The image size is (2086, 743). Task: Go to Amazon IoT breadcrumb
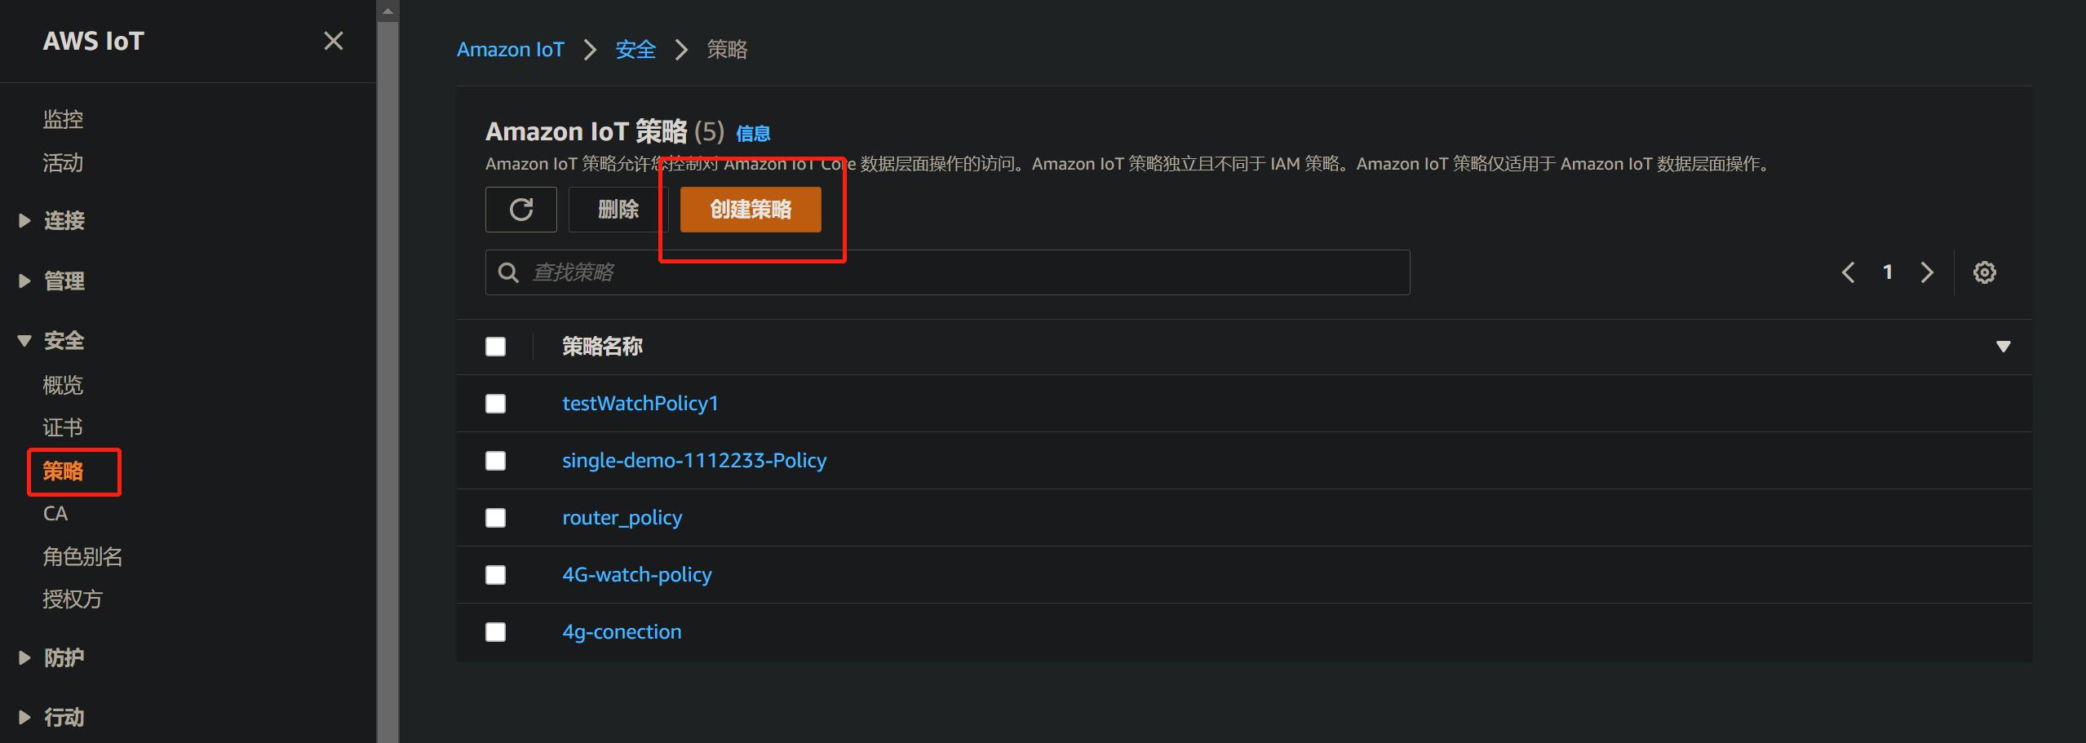511,50
